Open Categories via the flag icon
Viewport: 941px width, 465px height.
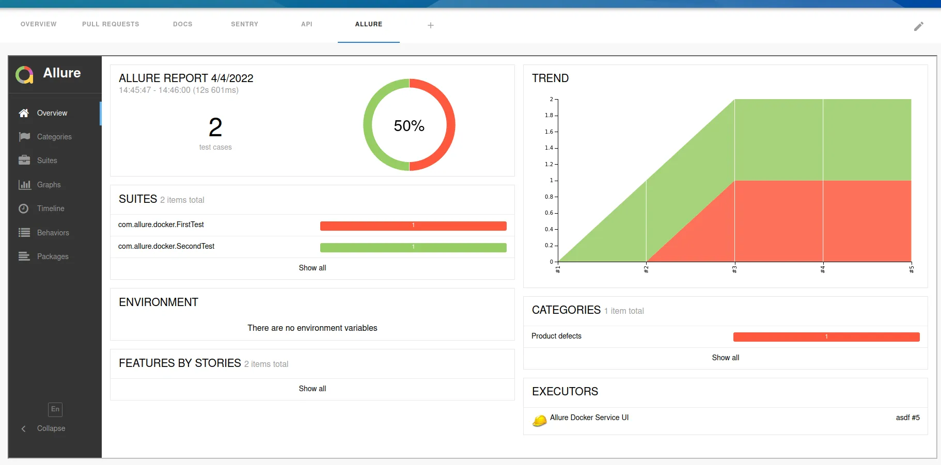[x=24, y=136]
